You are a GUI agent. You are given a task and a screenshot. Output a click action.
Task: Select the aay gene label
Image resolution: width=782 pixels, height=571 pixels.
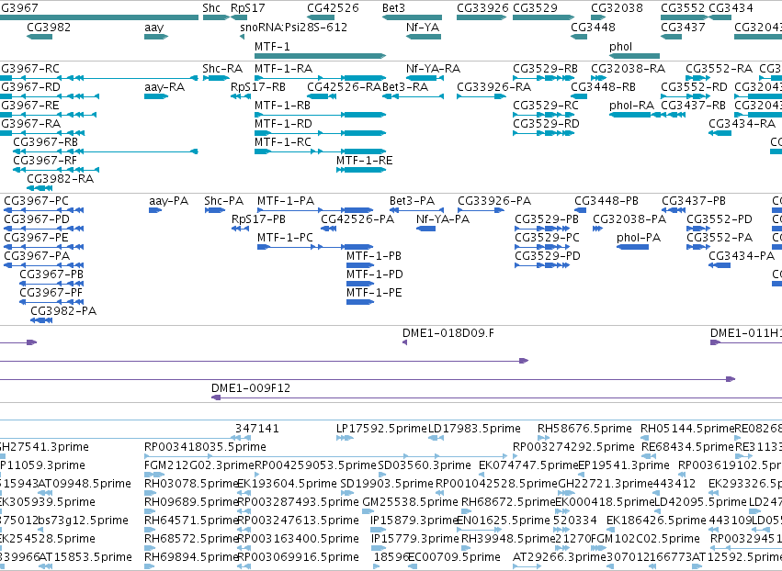coord(154,28)
